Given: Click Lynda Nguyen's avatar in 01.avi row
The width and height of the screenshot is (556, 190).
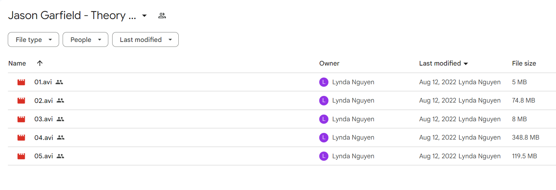Looking at the screenshot, I should click(324, 82).
